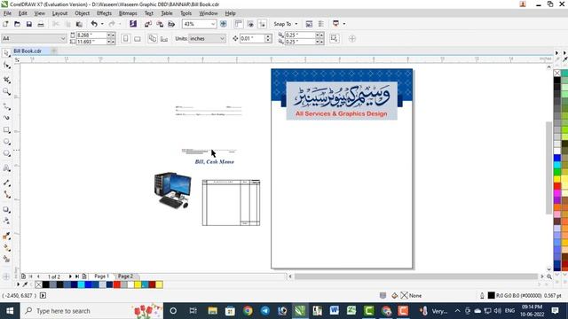The image size is (568, 319).
Task: Open a new document tab plus button
Action: coord(54,51)
